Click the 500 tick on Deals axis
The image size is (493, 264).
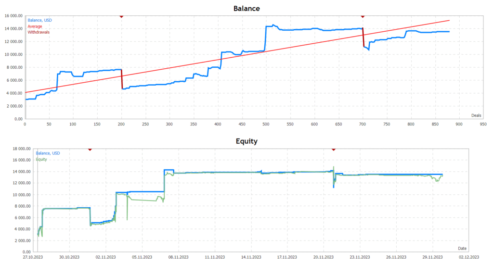(x=242, y=124)
